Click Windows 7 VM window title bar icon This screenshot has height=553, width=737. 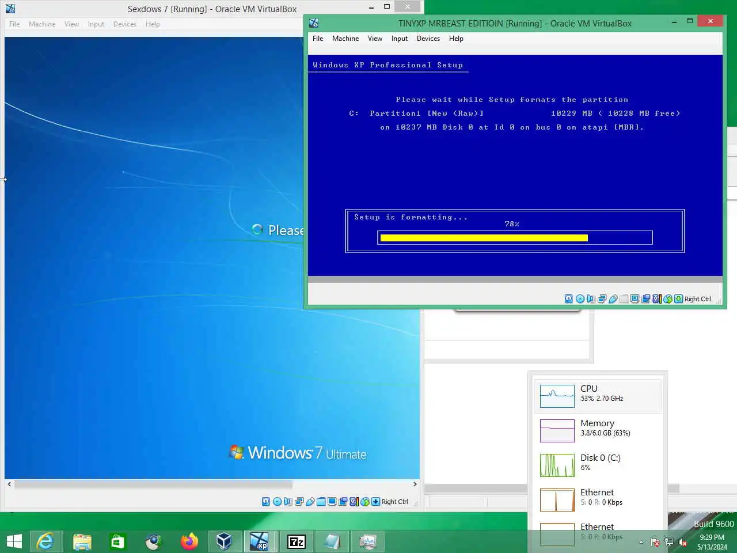[x=10, y=9]
